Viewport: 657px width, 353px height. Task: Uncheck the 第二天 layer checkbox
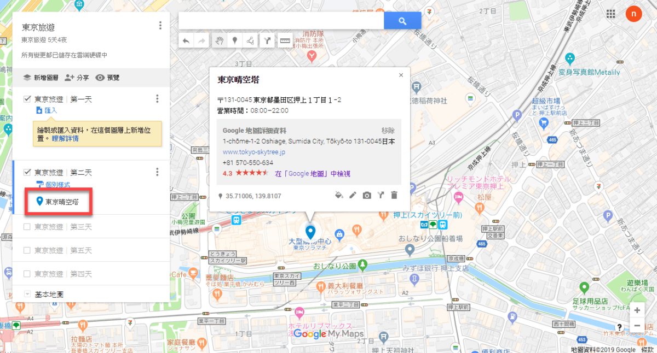pos(27,172)
